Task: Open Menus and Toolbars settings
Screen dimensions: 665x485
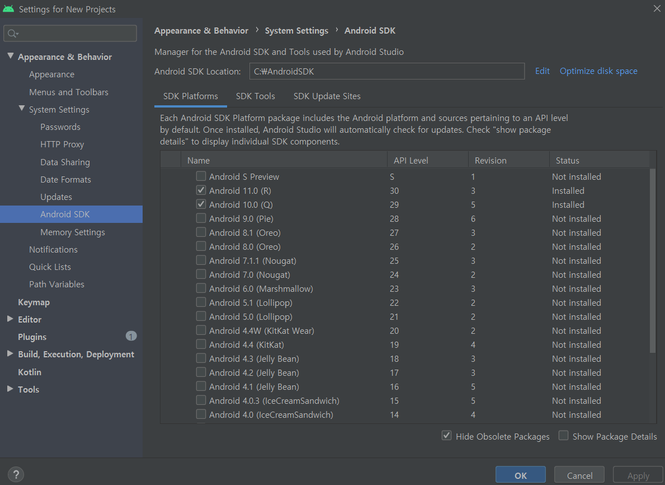Action: pos(69,92)
